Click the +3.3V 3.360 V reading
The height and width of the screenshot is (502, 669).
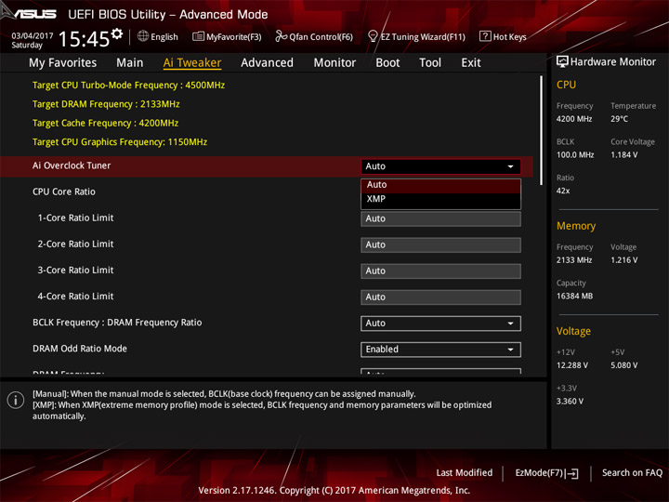pyautogui.click(x=570, y=401)
